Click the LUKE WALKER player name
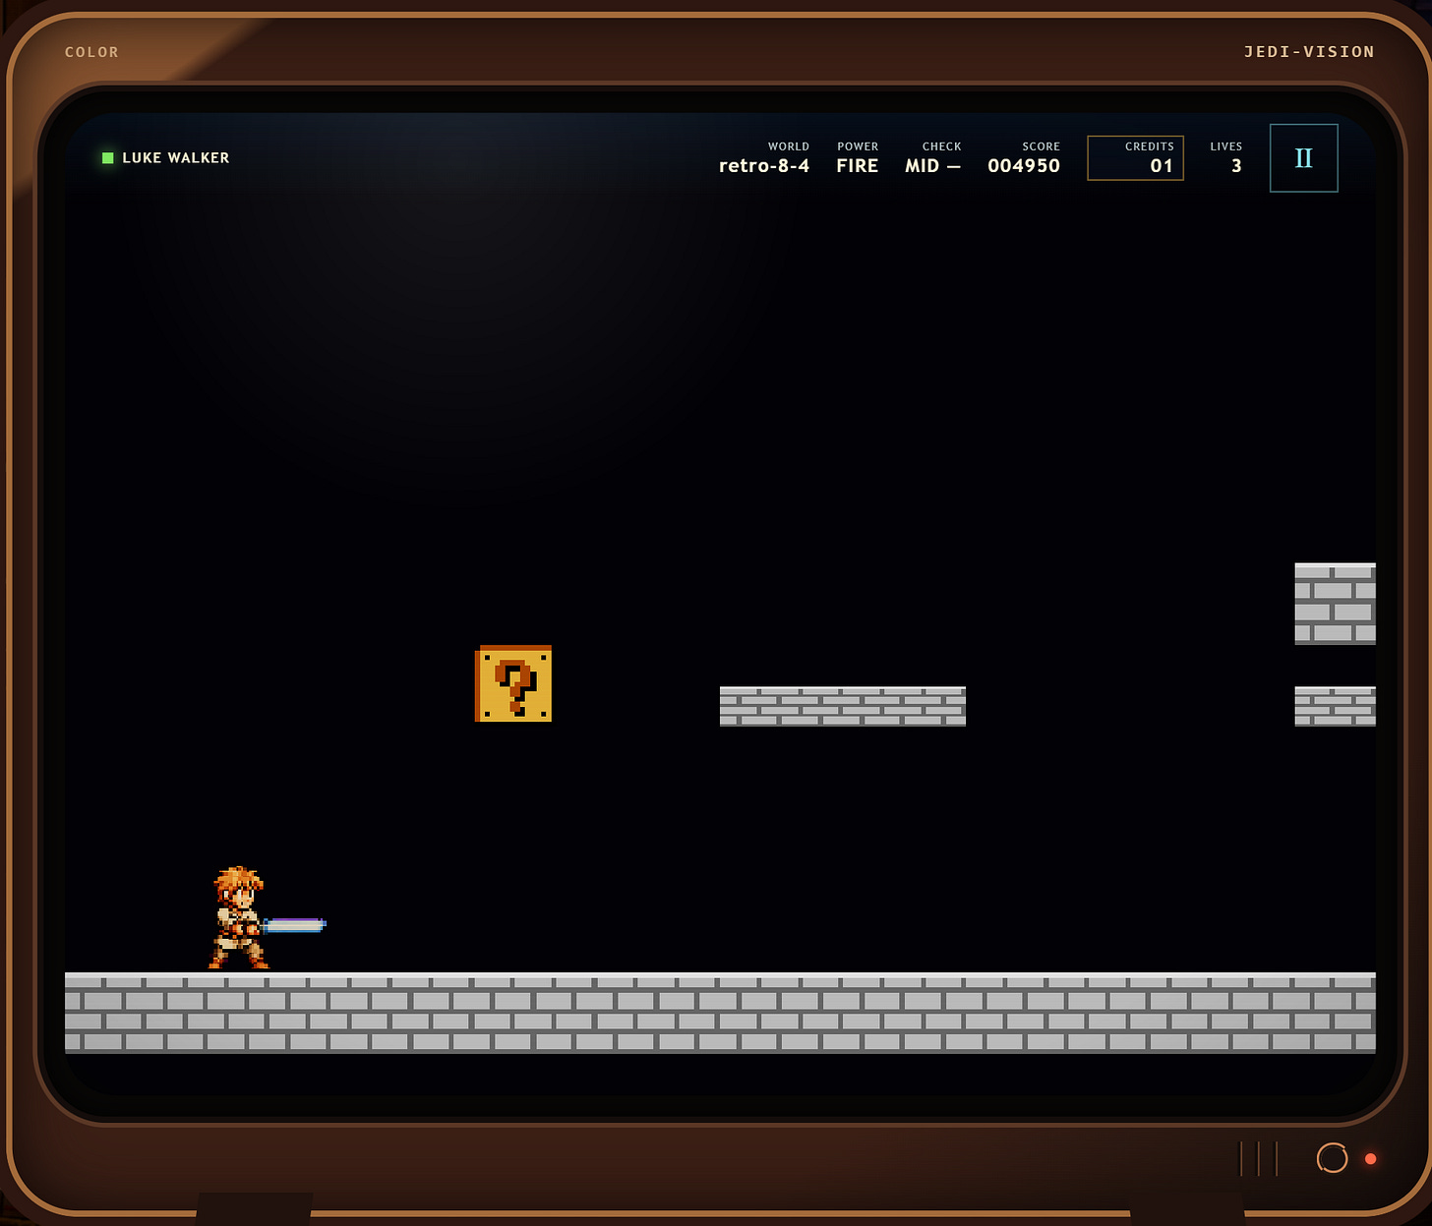Viewport: 1432px width, 1226px height. (176, 158)
